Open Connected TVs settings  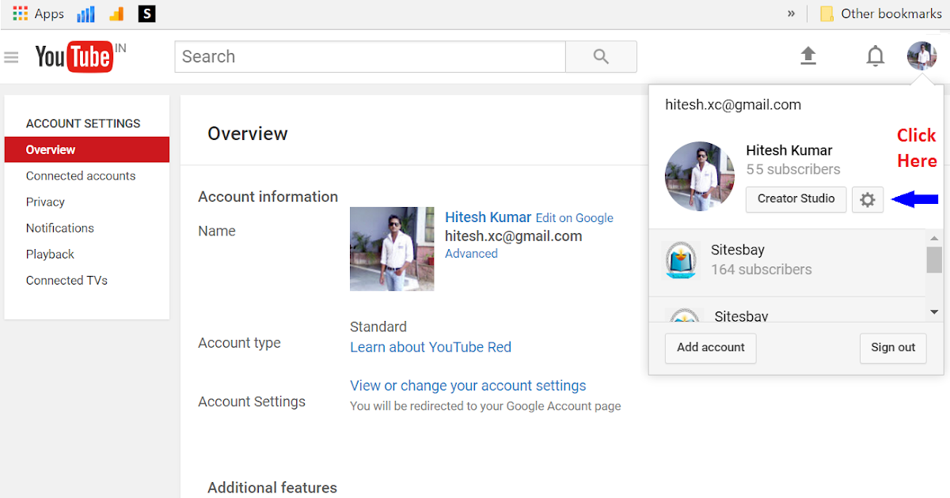[66, 280]
